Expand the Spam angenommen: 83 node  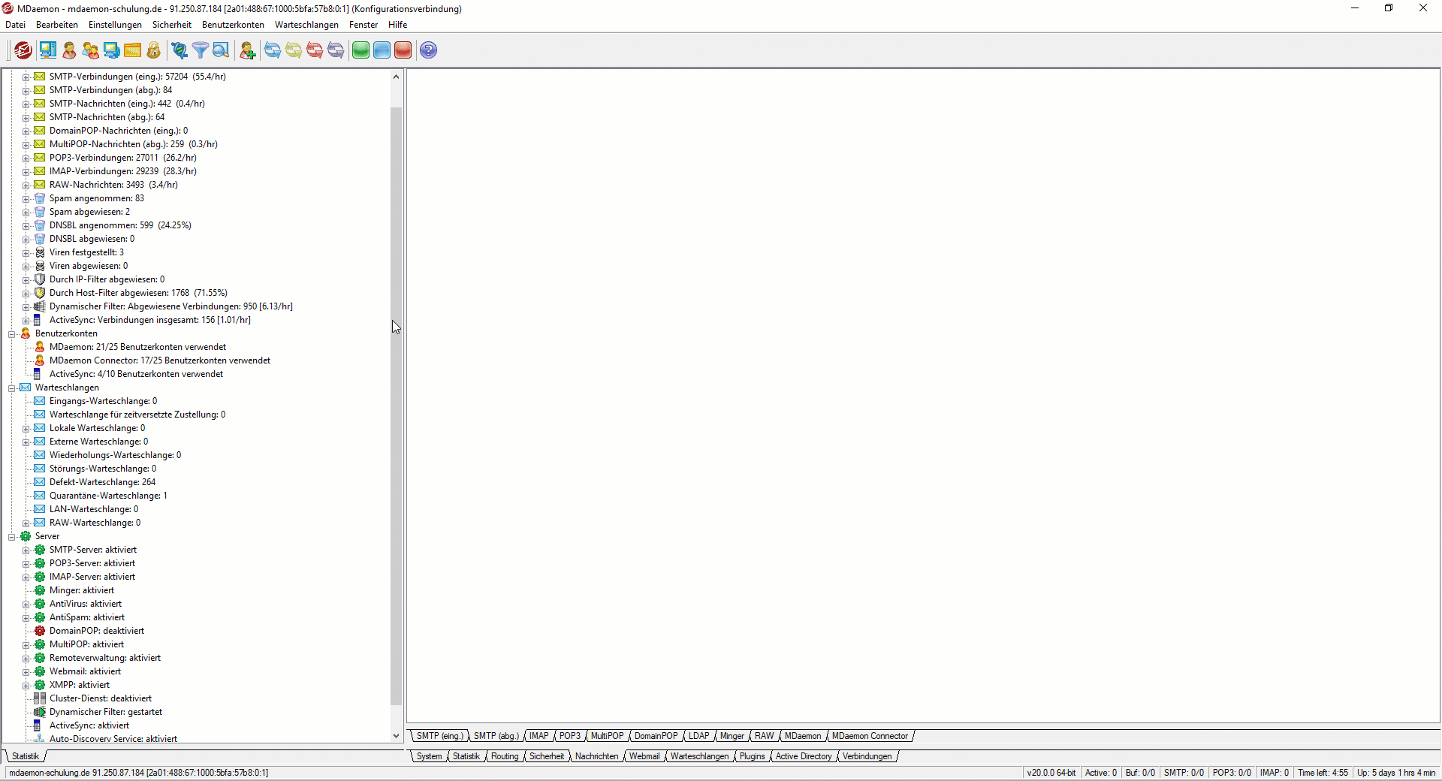(x=26, y=199)
